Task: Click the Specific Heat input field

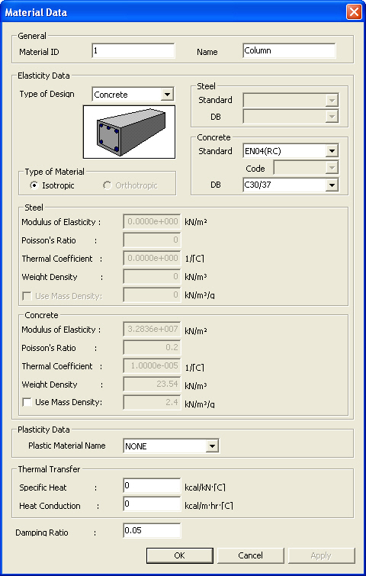Action: coord(152,487)
